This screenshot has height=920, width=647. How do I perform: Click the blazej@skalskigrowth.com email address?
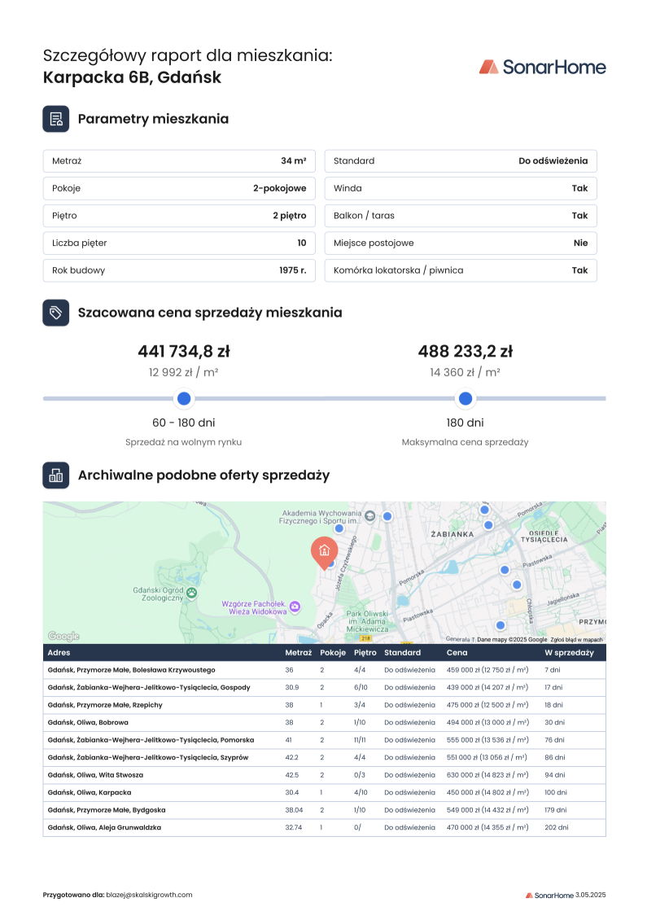(149, 895)
